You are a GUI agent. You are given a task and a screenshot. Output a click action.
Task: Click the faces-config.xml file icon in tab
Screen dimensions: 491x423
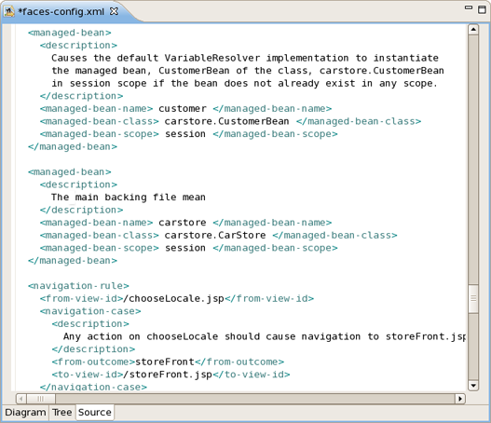click(9, 11)
